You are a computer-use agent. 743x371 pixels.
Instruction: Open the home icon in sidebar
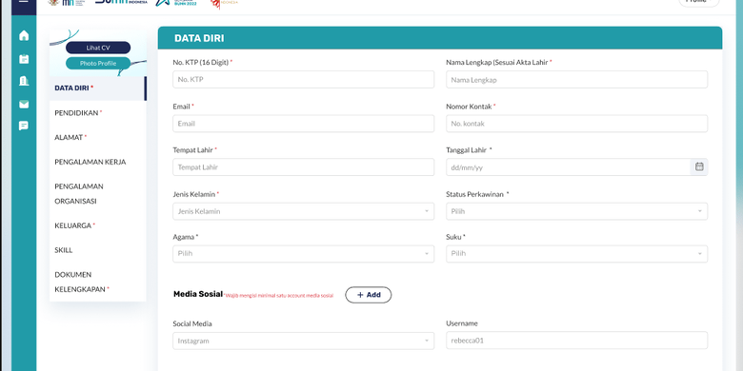[x=24, y=35]
